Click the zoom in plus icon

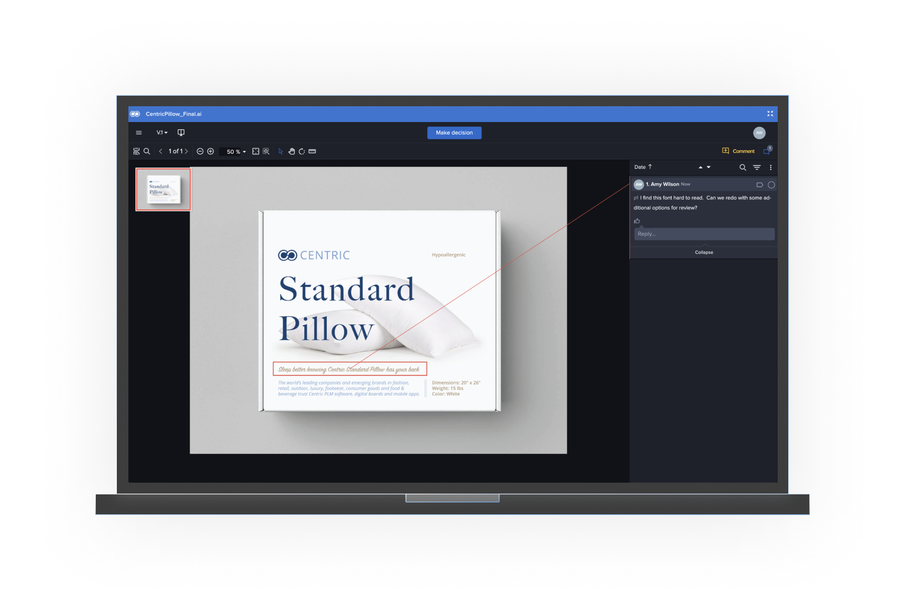(x=210, y=151)
